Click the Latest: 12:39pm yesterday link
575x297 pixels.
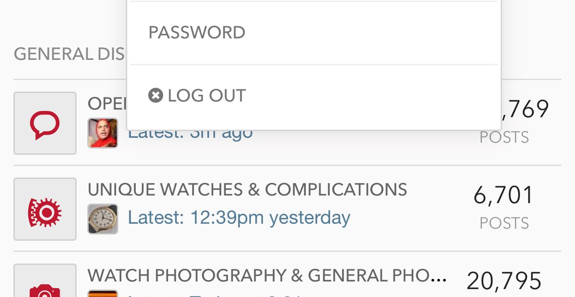click(238, 217)
